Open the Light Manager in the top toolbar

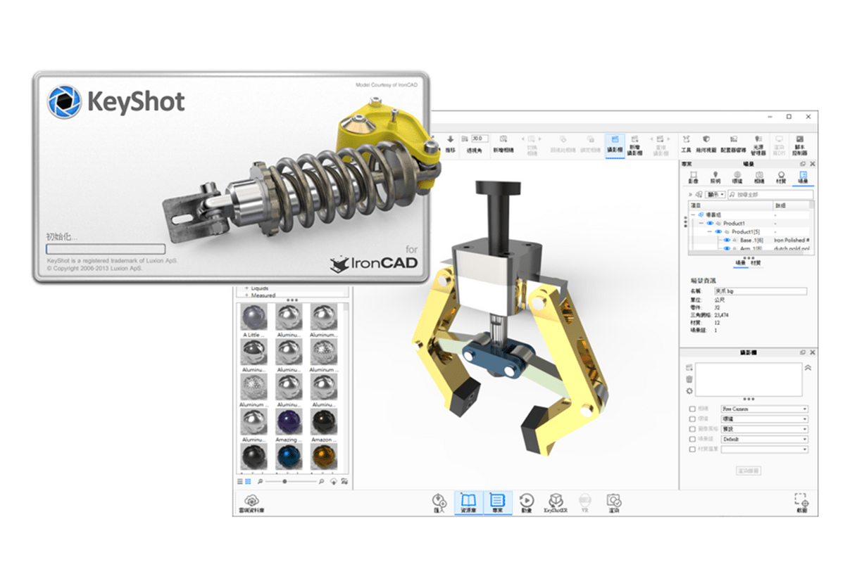(759, 143)
